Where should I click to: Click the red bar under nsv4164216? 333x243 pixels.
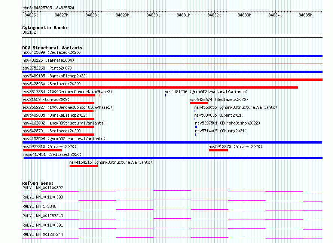[x=84, y=166]
